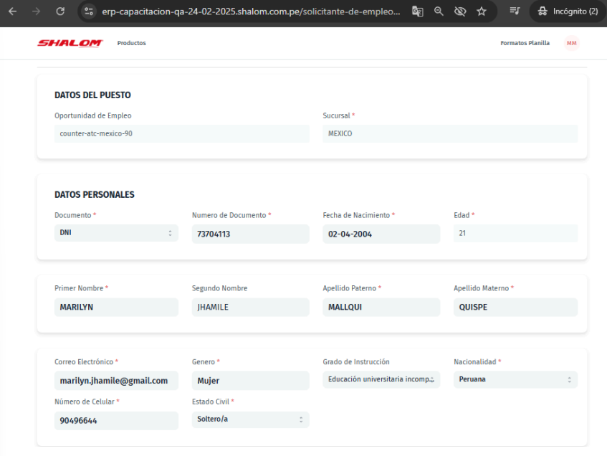Viewport: 607px width, 456px height.
Task: Open the zoom magnifier icon
Action: coord(439,11)
